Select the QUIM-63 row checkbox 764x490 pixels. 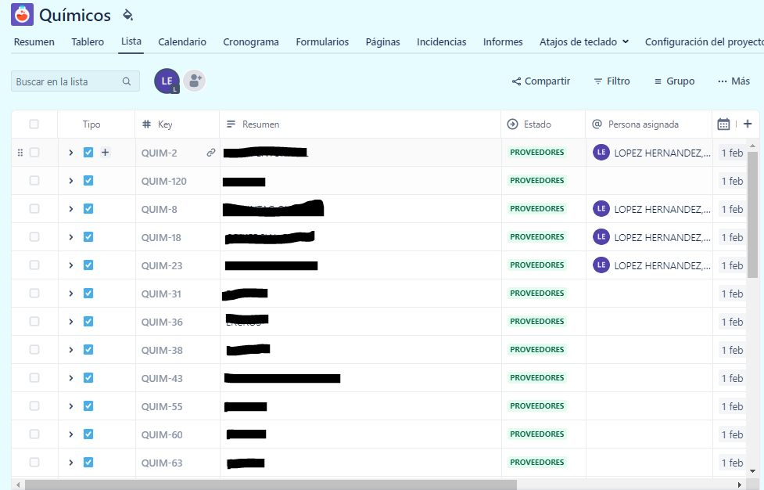pyautogui.click(x=34, y=463)
